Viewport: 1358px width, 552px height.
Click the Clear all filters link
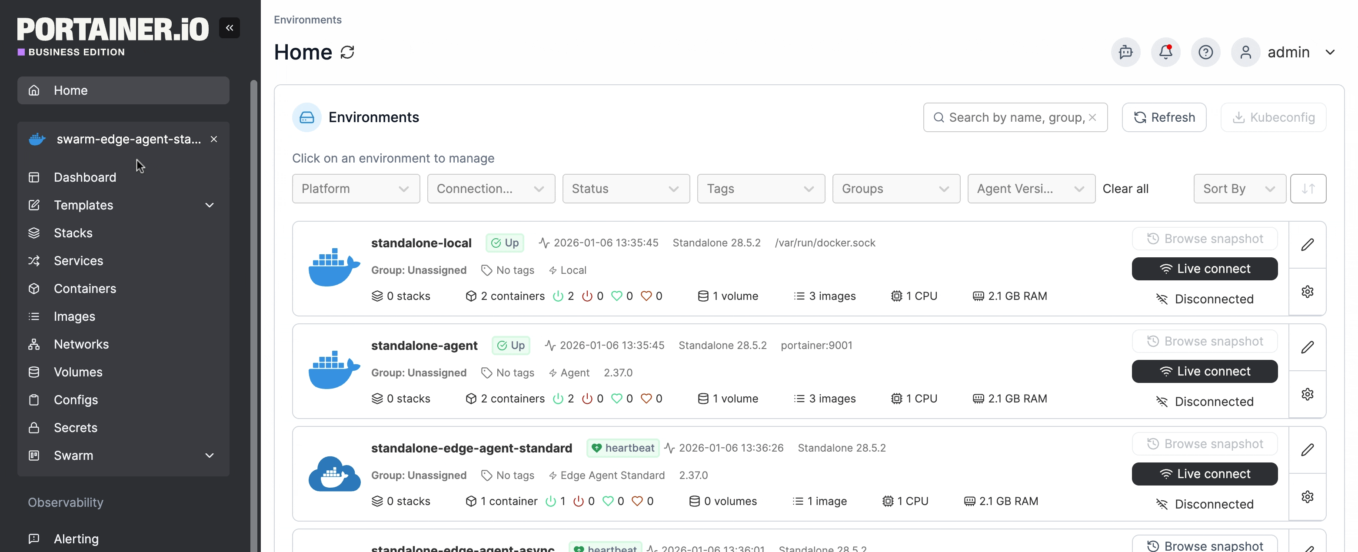point(1125,189)
